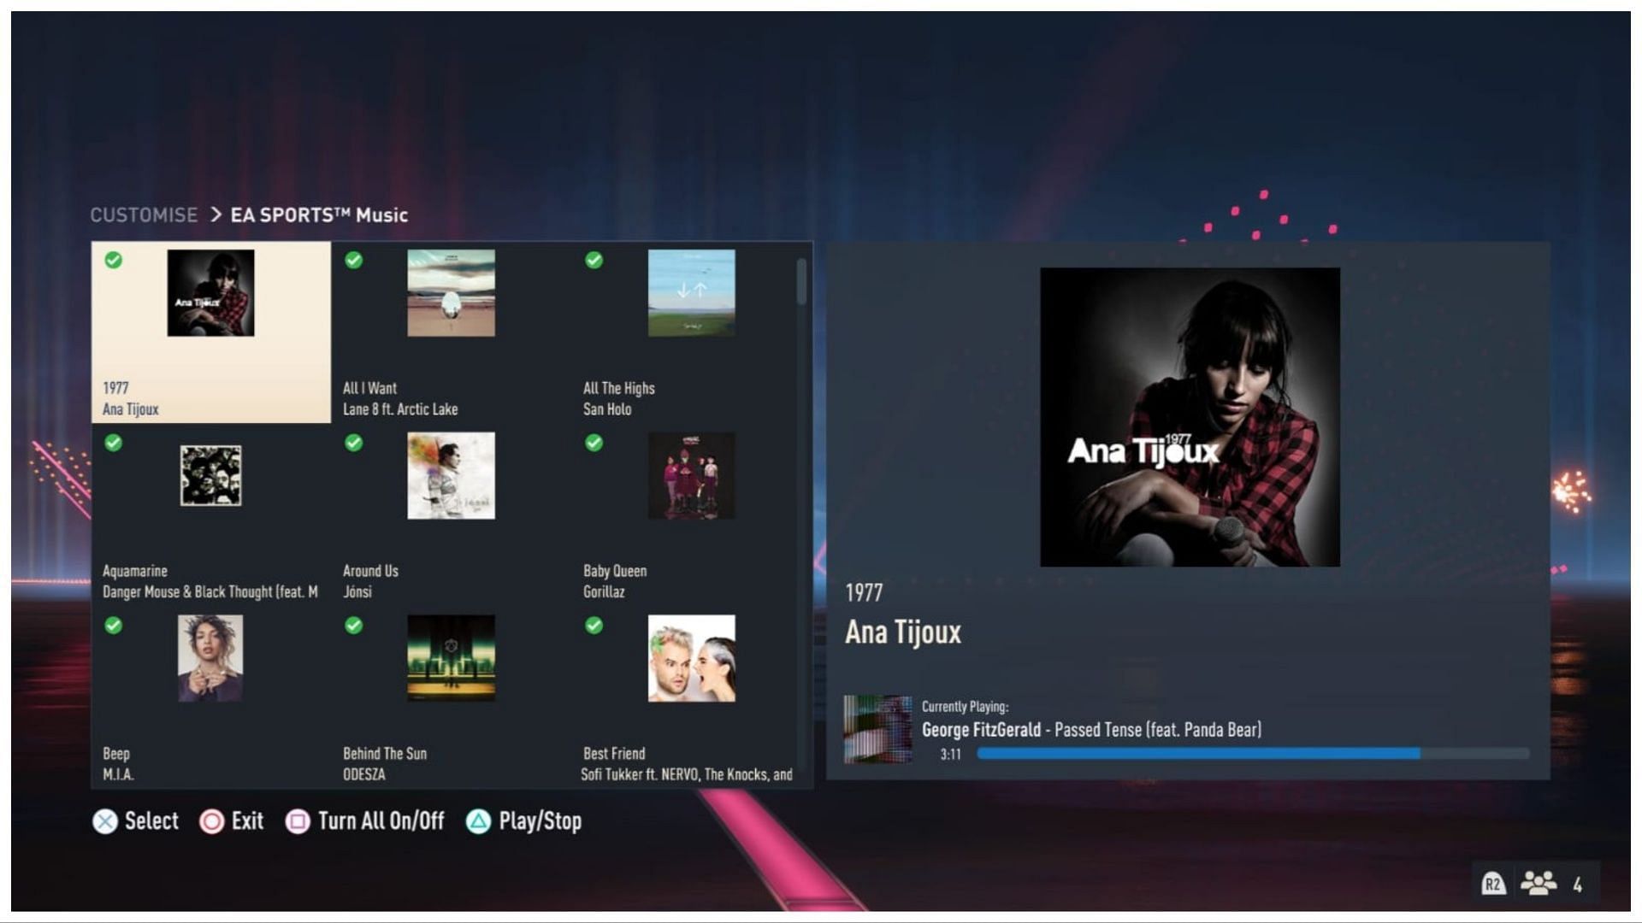Viewport: 1642px width, 923px height.
Task: Select the Around Us Jónsi album cover
Action: 451,475
